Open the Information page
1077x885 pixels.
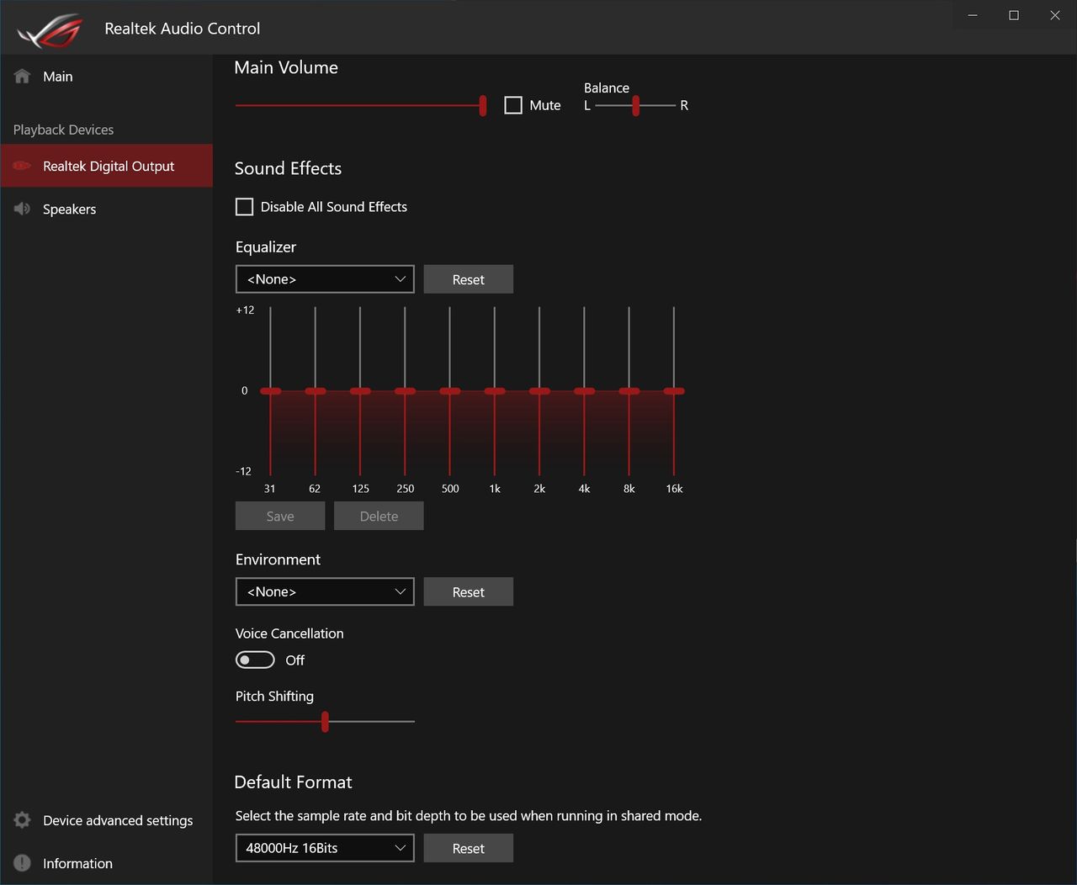tap(106, 863)
